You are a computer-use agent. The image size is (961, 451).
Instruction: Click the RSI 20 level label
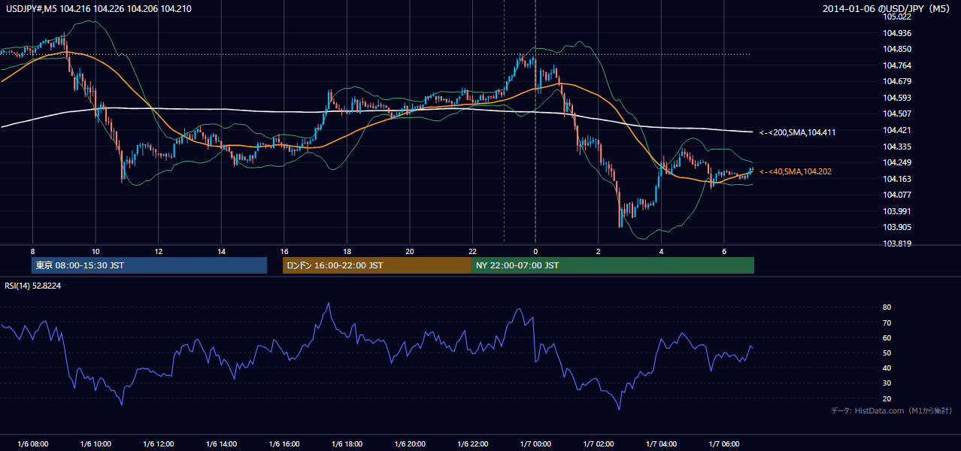click(887, 398)
